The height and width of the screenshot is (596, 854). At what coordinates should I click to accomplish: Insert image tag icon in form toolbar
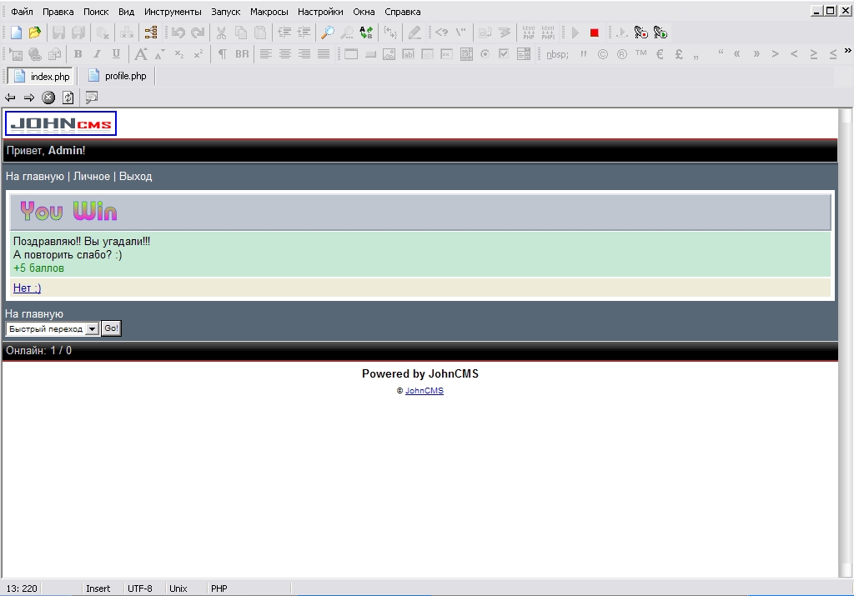[389, 54]
